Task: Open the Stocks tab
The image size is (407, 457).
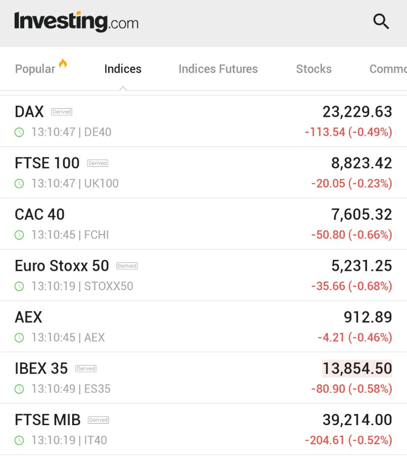Action: 314,69
